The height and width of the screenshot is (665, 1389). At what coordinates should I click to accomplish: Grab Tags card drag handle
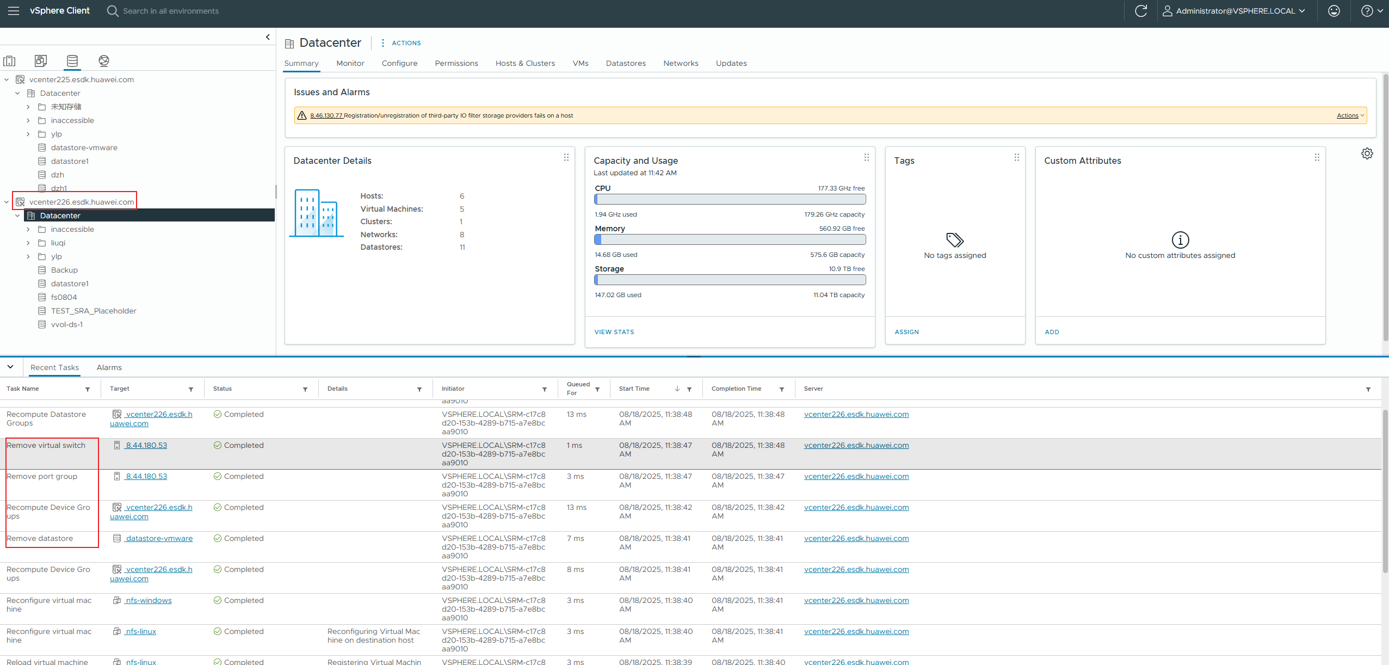click(x=1017, y=157)
